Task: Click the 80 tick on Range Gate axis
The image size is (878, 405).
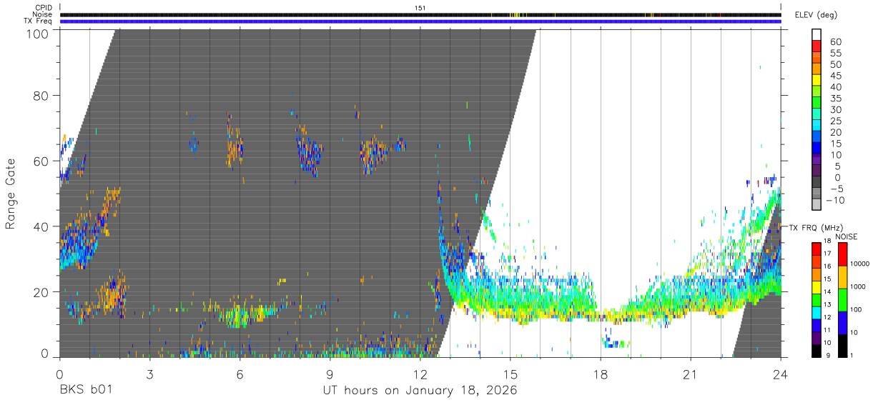Action: (41, 96)
